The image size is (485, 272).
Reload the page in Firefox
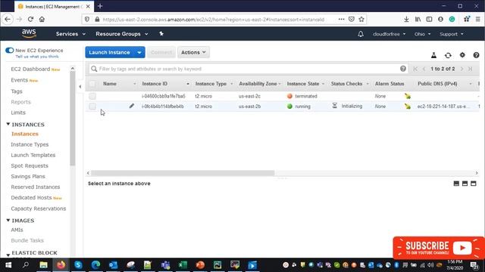point(30,19)
